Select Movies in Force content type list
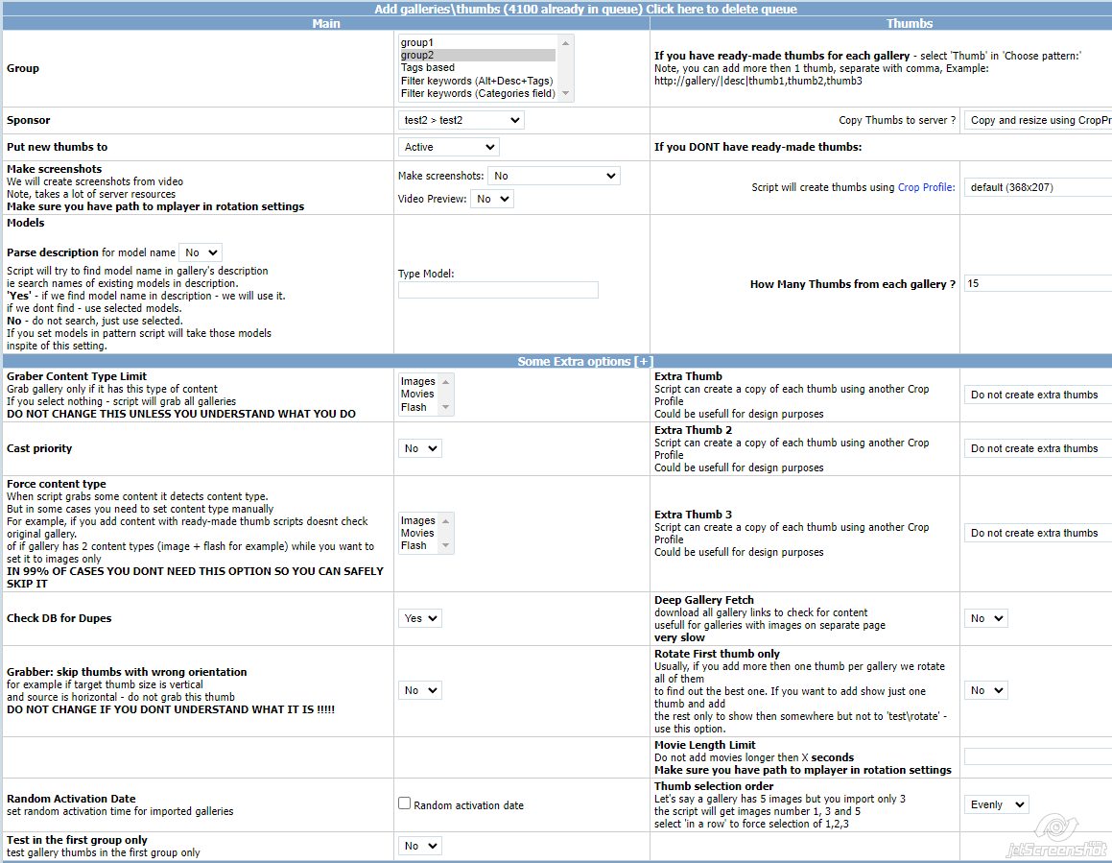Viewport: 1112px width, 863px height. coord(418,533)
